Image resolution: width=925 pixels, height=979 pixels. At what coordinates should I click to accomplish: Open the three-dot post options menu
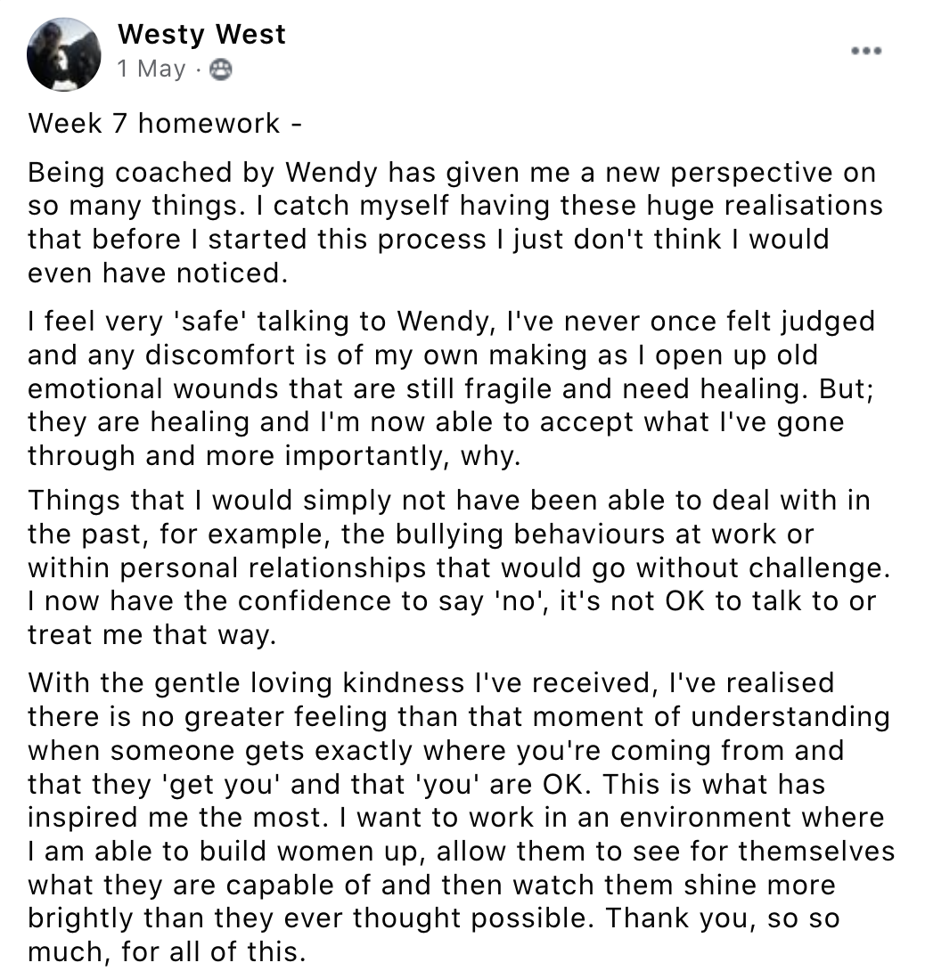tap(866, 51)
